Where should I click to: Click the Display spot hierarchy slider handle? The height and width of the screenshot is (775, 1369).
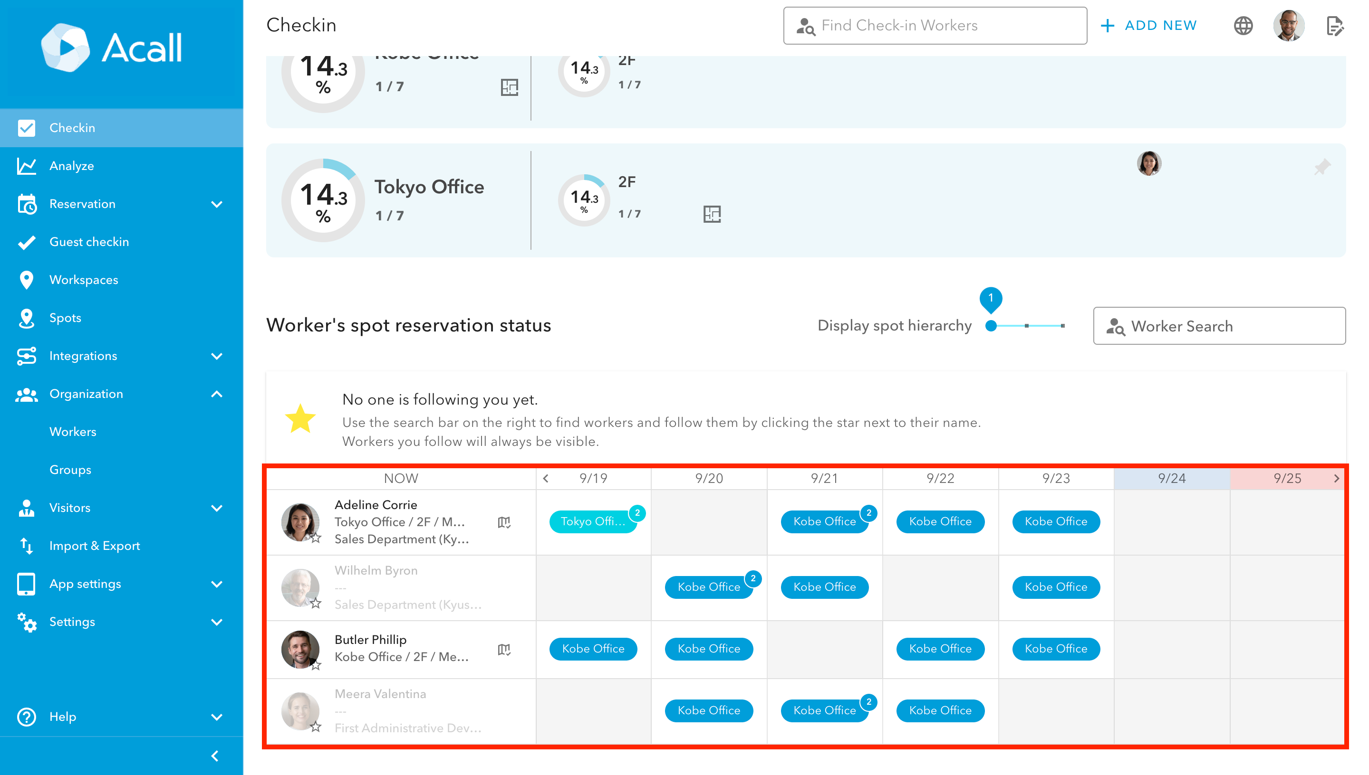coord(991,326)
